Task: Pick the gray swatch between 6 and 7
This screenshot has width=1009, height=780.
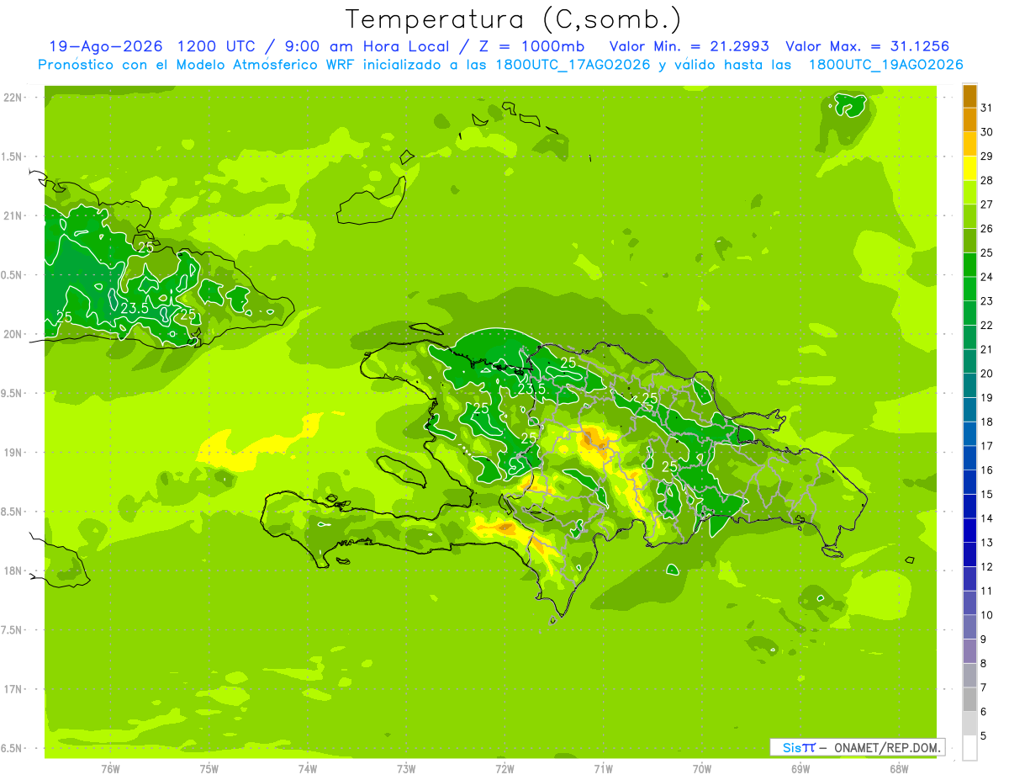Action: click(969, 700)
